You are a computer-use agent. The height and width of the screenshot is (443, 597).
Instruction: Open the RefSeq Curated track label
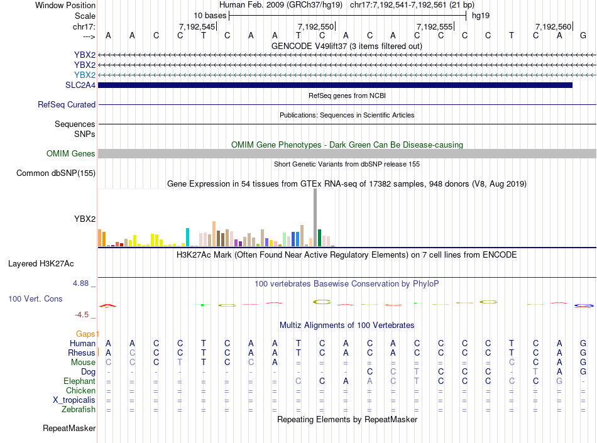click(67, 104)
